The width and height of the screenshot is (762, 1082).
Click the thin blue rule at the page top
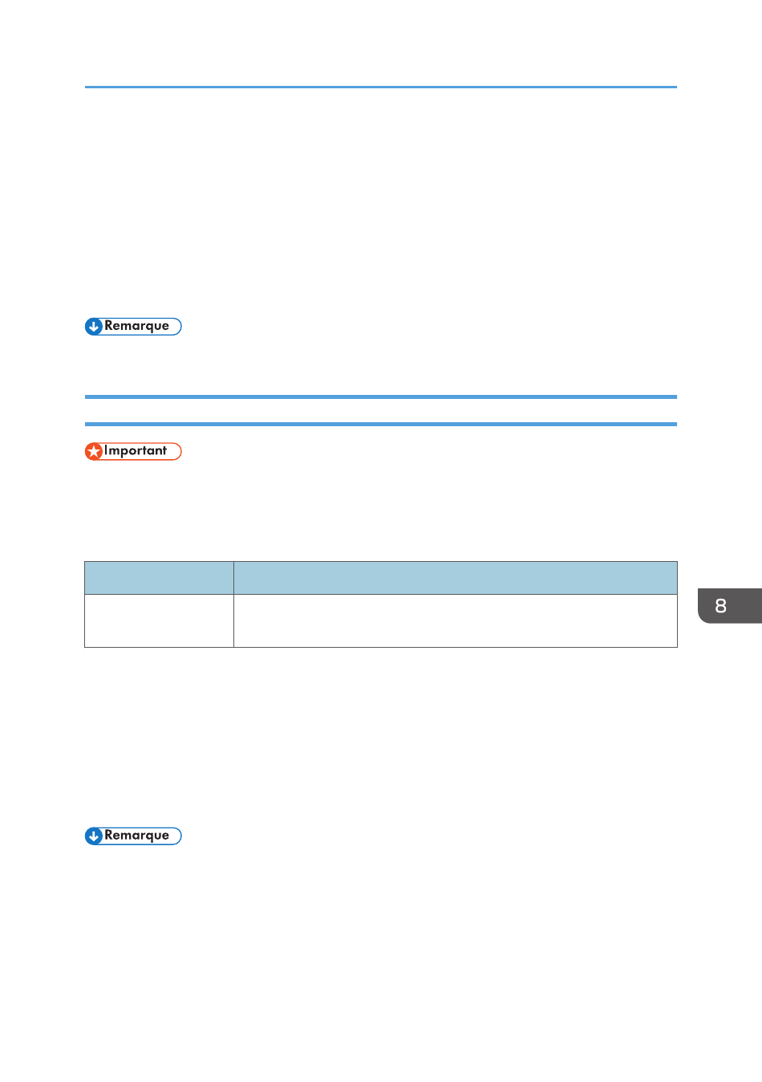(x=381, y=87)
